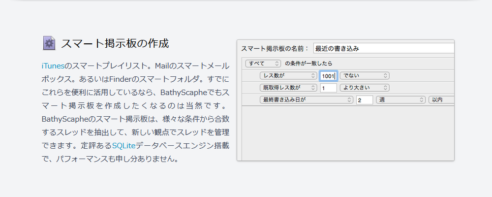Screen dimensions: 492x197
Task: Click the smart board editor screenshot
Action: click(x=345, y=100)
